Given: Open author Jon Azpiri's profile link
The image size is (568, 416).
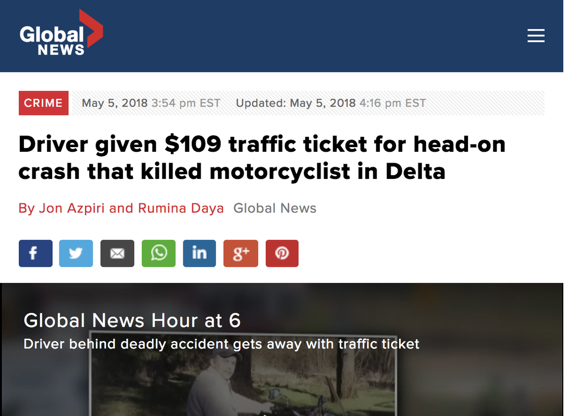Looking at the screenshot, I should point(72,208).
